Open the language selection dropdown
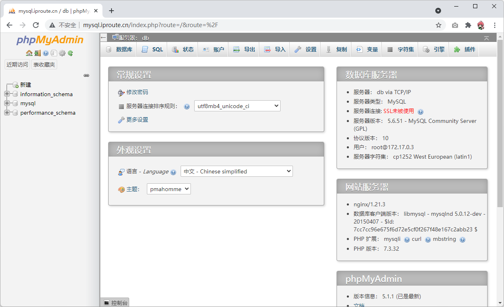This screenshot has height=307, width=504. coord(237,171)
